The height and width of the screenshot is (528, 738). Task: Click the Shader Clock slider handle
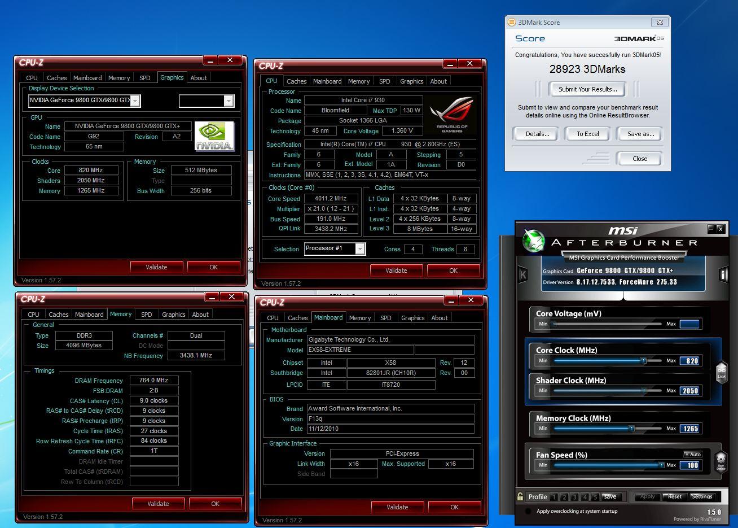coord(644,390)
